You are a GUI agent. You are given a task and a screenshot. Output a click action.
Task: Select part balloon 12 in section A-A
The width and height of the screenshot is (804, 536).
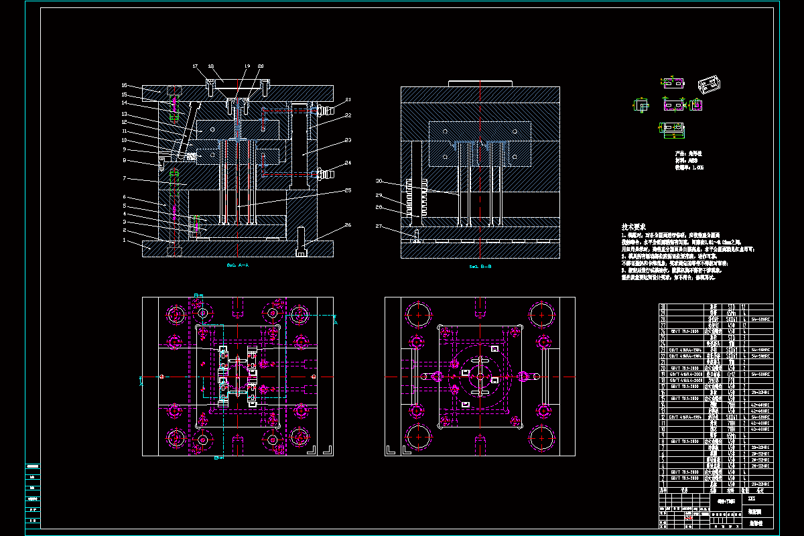[x=124, y=122]
